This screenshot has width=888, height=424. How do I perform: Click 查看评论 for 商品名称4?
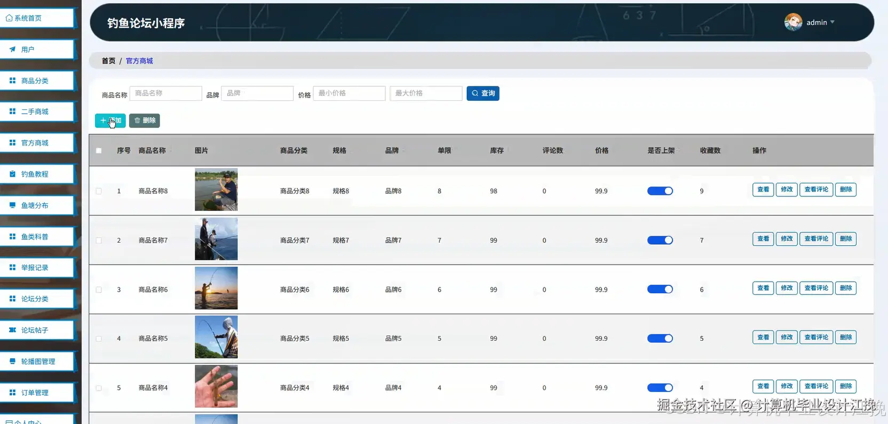816,386
